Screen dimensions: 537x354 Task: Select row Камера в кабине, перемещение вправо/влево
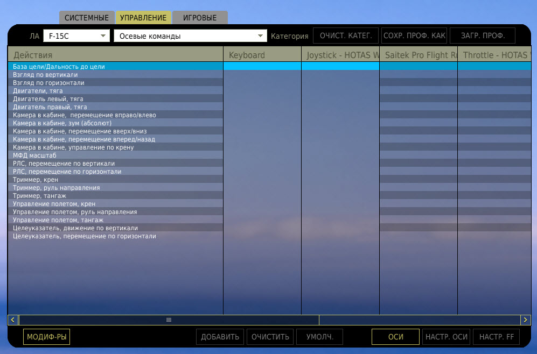[x=115, y=115]
